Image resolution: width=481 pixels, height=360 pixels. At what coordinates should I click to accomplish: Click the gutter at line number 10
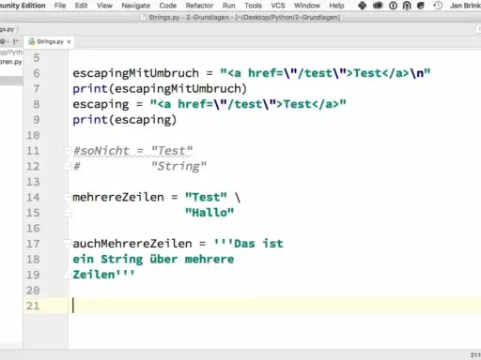33,135
